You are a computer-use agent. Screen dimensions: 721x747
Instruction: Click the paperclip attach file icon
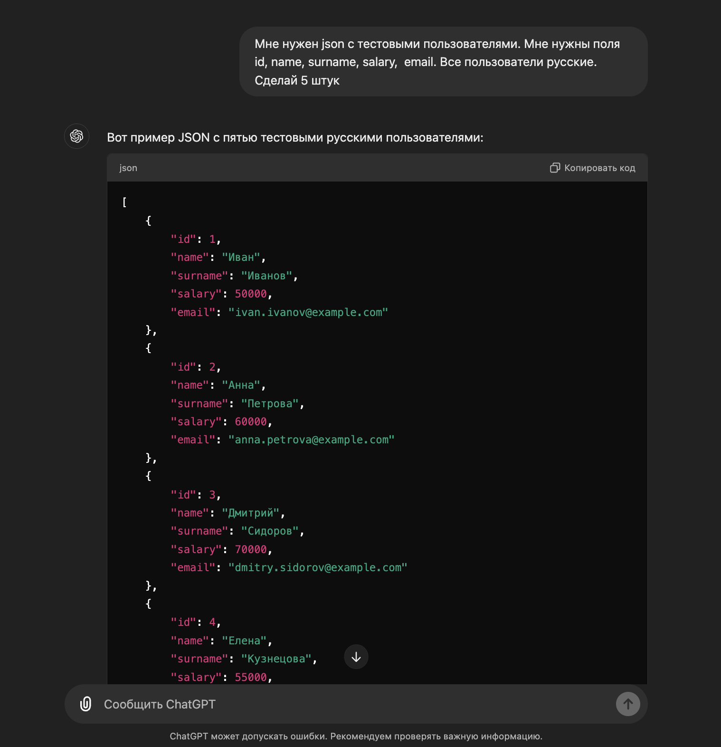click(x=85, y=704)
